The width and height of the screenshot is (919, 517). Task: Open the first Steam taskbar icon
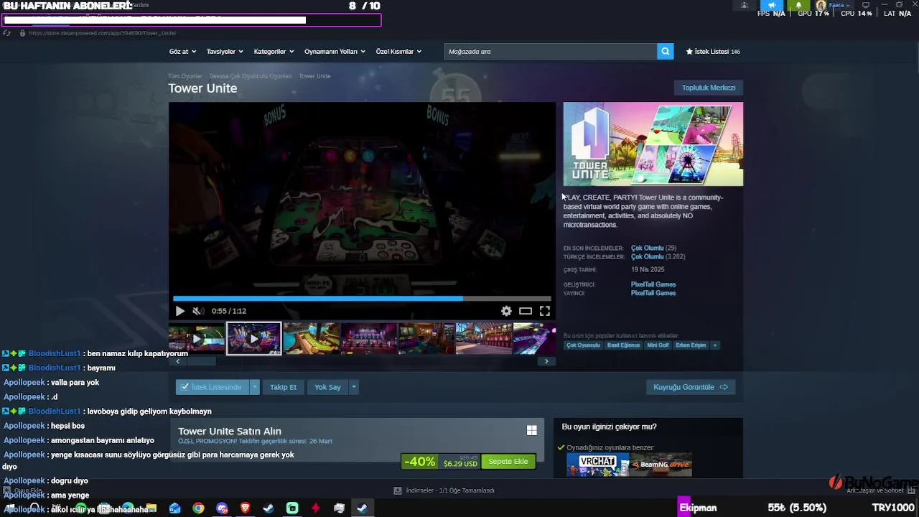click(268, 508)
